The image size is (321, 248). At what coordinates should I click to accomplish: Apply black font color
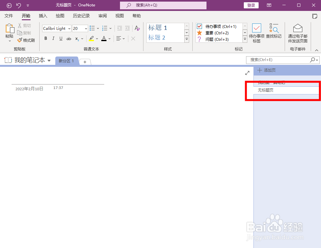click(104, 39)
